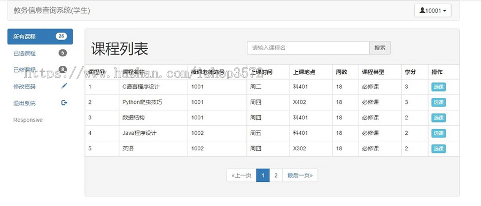Image resolution: width=481 pixels, height=206 pixels.
Task: Click 选课 for 数据结构
Action: tap(438, 118)
